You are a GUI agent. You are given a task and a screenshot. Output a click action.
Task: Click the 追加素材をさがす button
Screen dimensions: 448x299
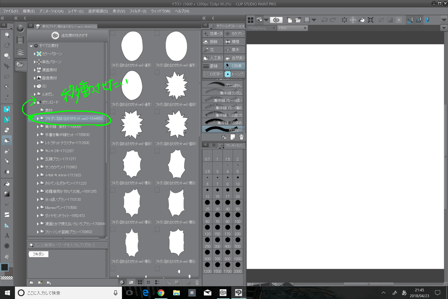point(68,35)
